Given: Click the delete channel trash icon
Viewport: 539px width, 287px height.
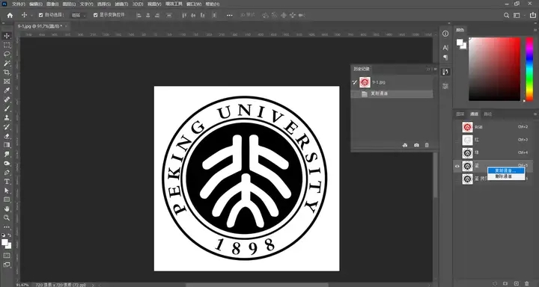Looking at the screenshot, I should point(526,283).
